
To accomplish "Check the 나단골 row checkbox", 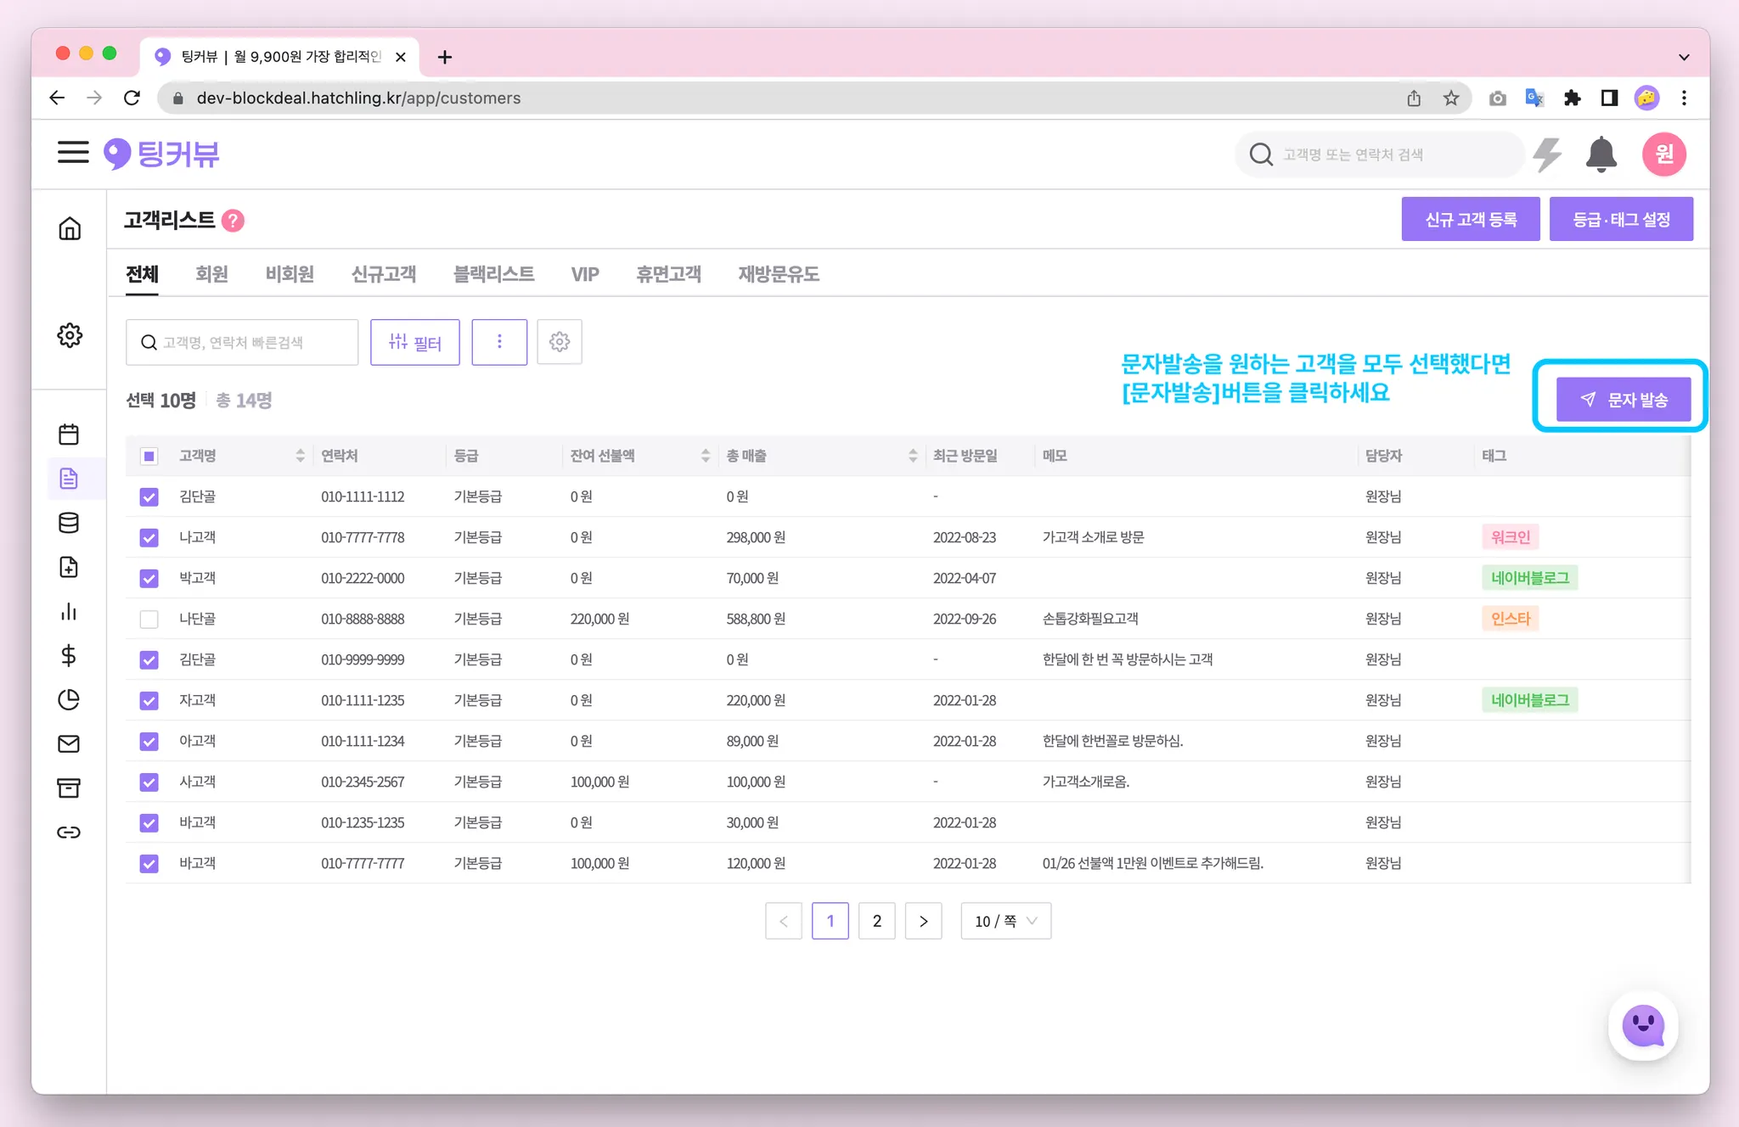I will coord(149,619).
